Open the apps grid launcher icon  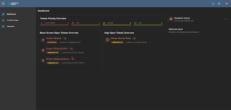tap(3, 4)
